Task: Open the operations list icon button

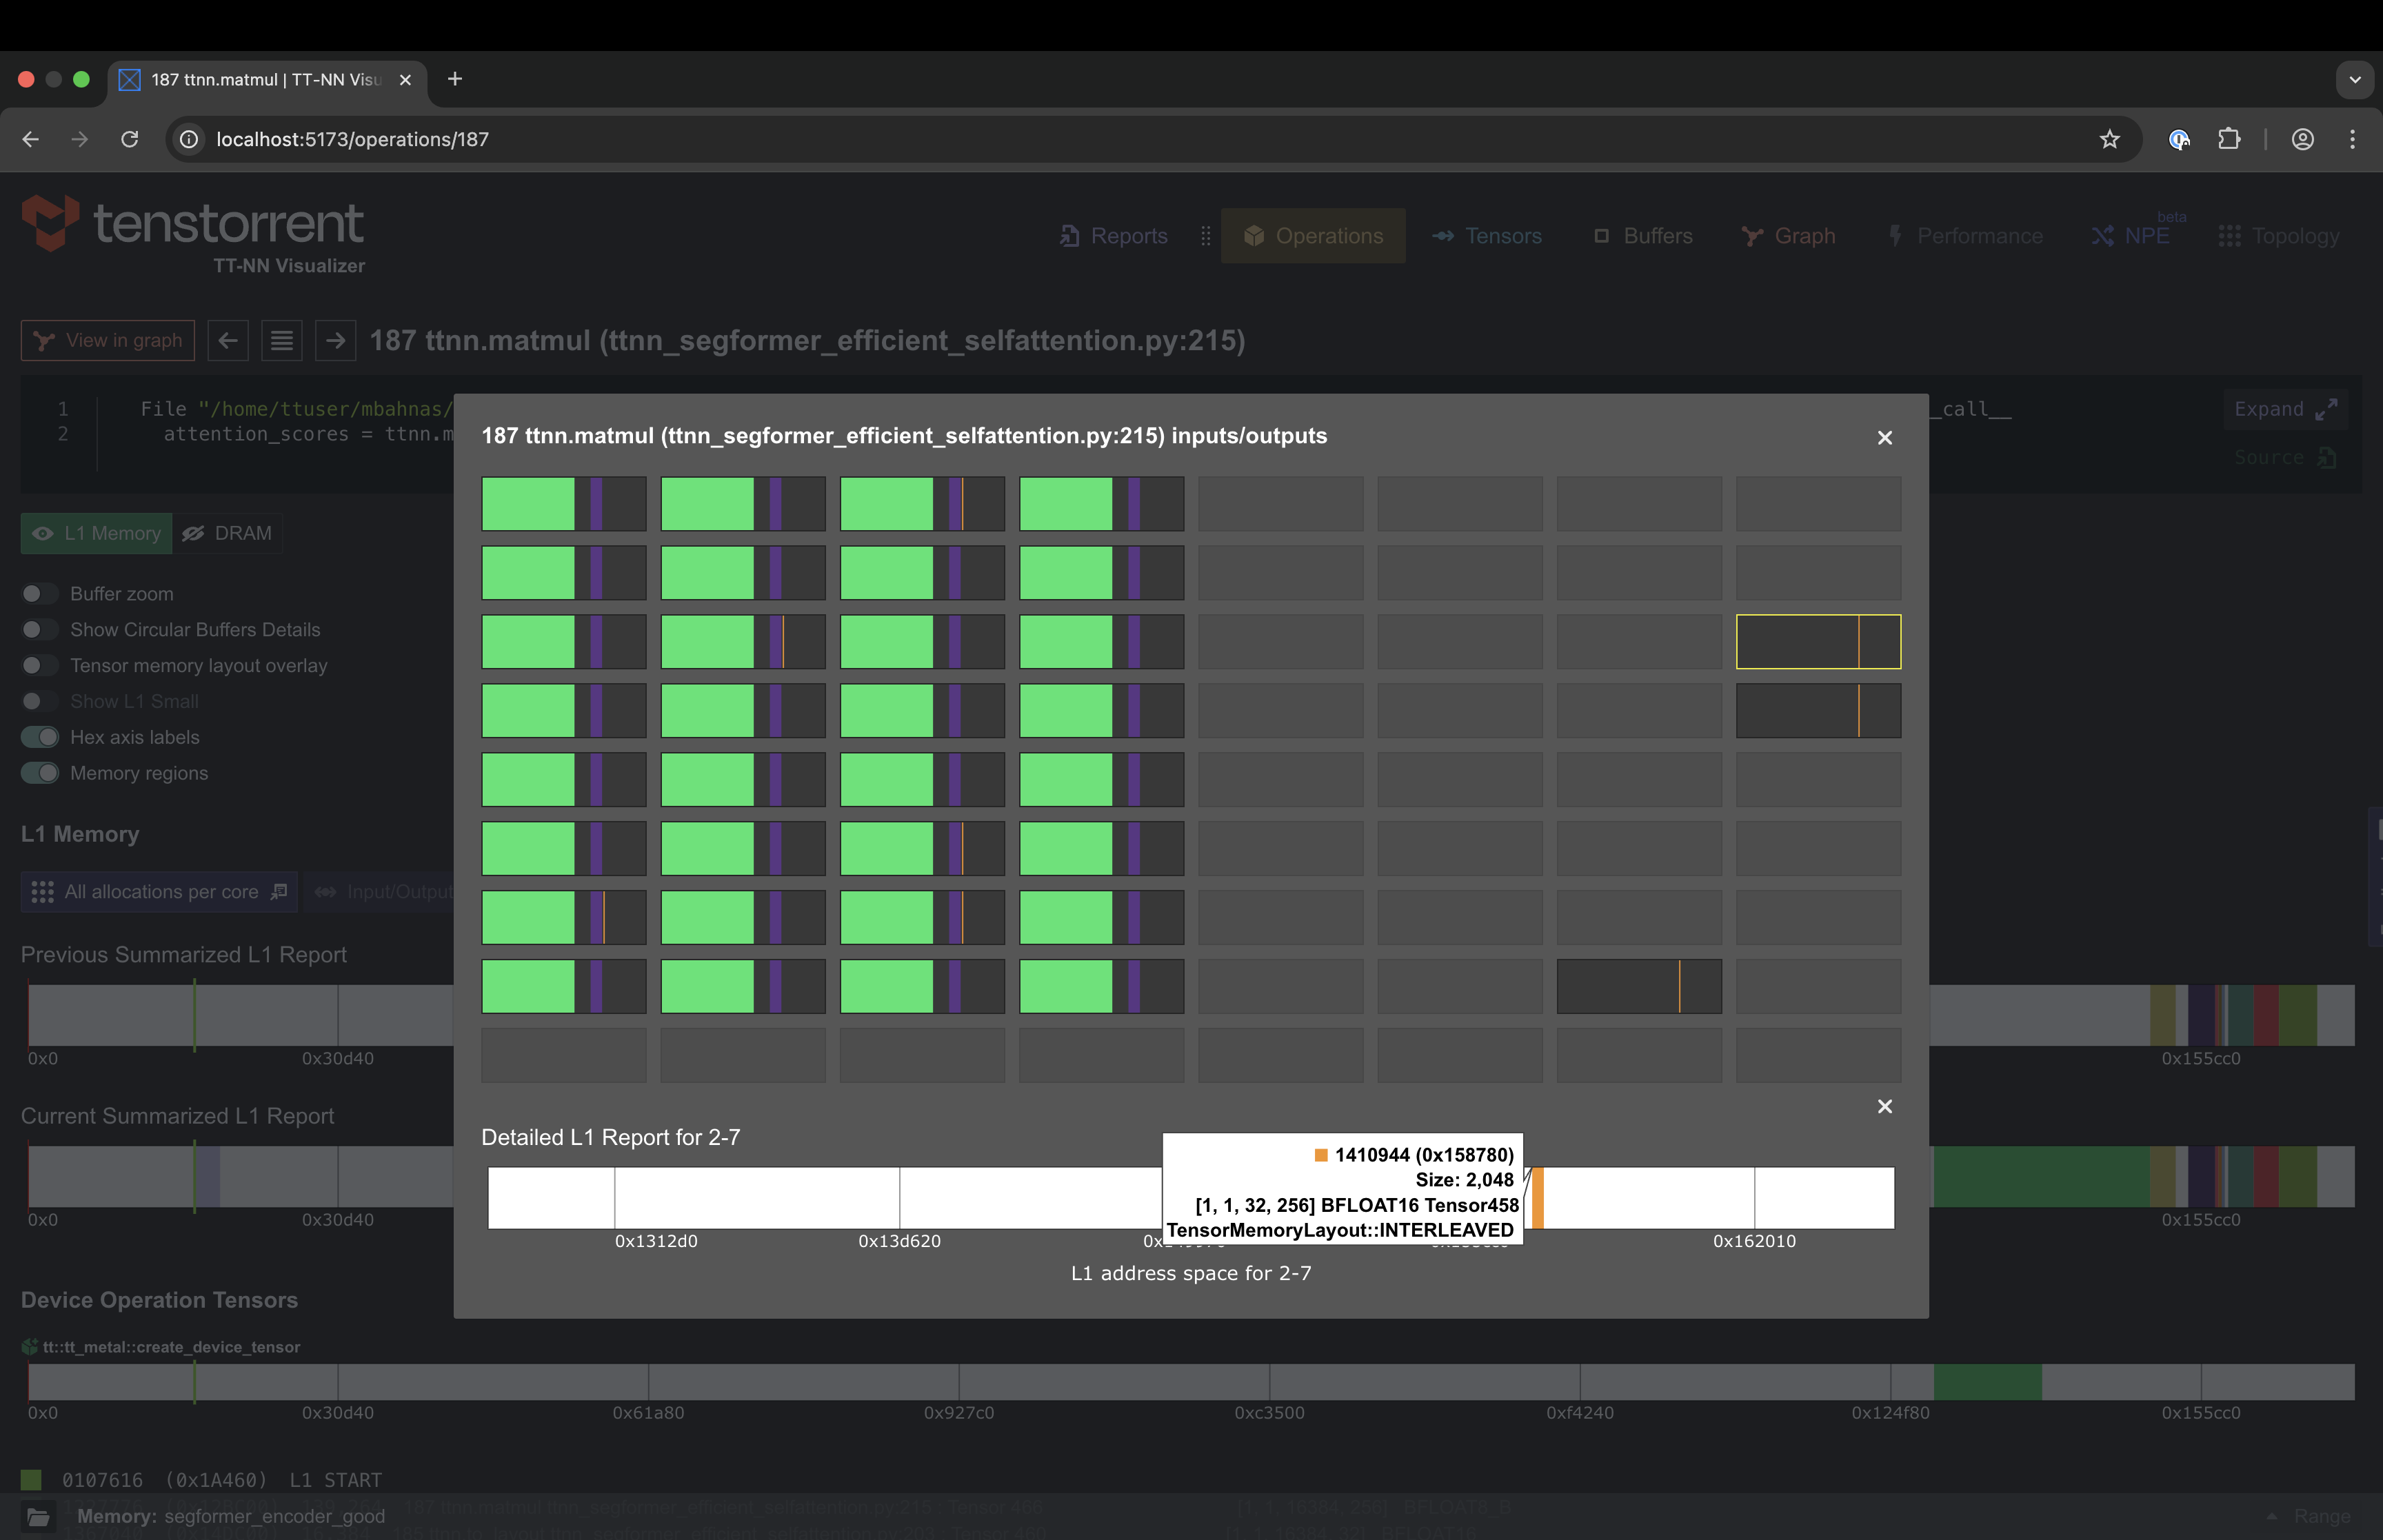Action: click(282, 341)
